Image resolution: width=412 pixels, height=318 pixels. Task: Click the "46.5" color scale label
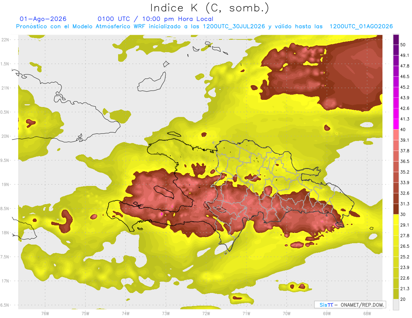(x=405, y=77)
